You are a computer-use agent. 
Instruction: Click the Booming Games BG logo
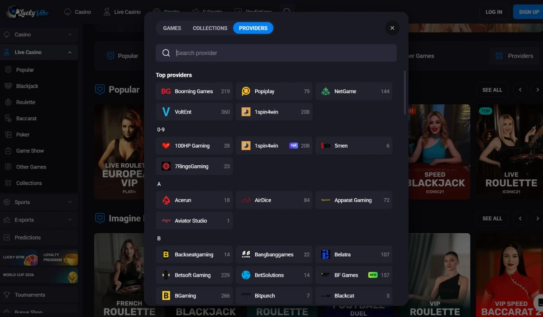[166, 91]
